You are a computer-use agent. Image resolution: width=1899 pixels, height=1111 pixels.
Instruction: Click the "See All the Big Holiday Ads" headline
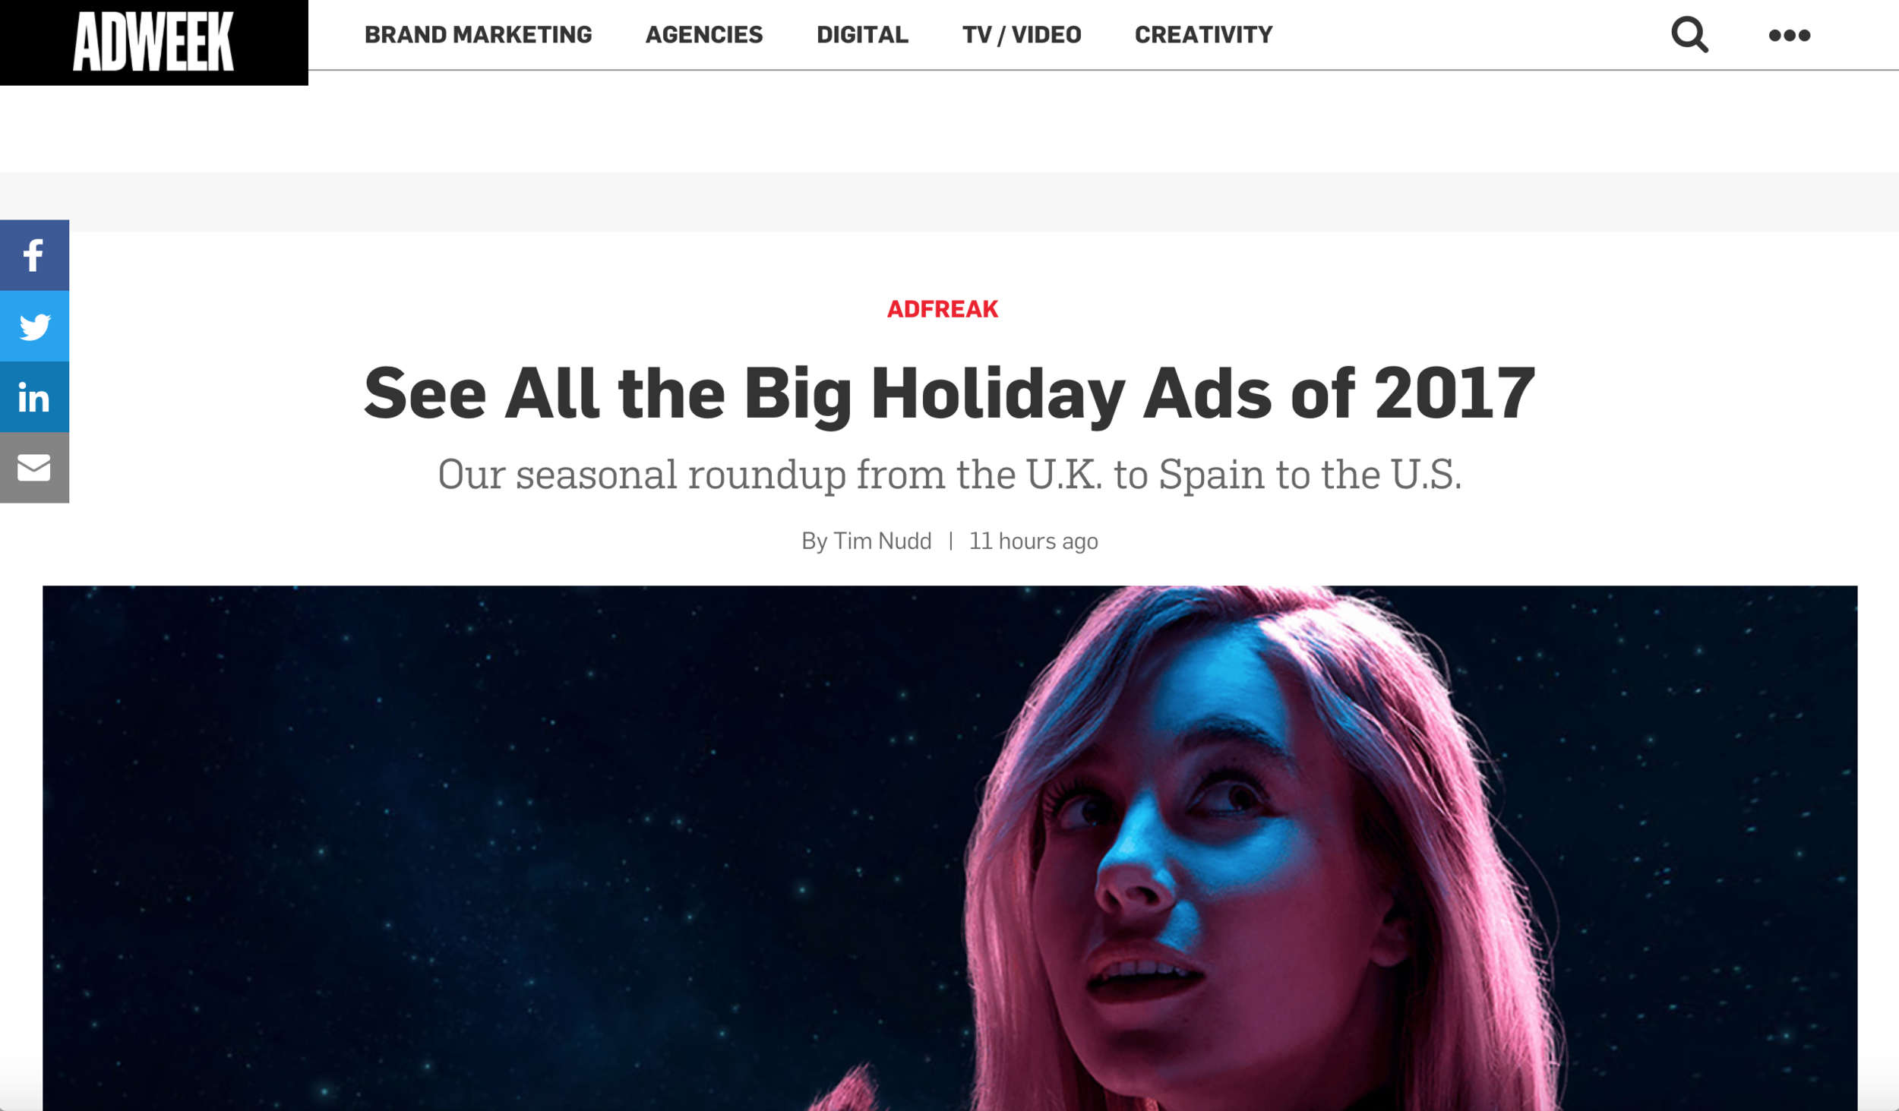[x=950, y=393]
